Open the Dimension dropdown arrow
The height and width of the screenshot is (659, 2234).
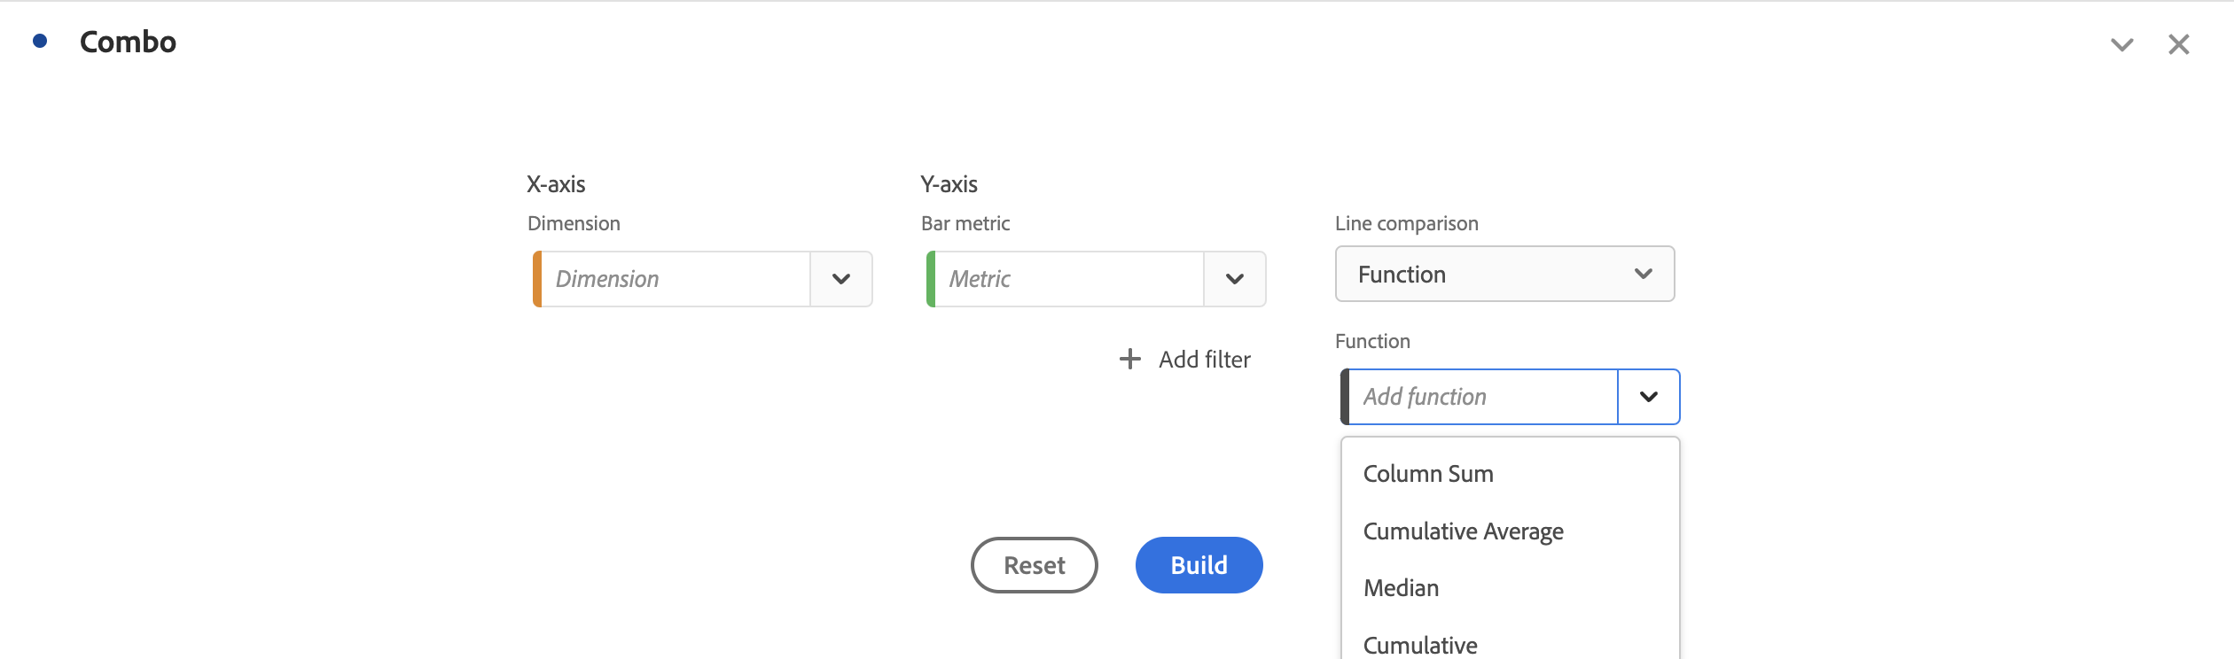(x=840, y=279)
